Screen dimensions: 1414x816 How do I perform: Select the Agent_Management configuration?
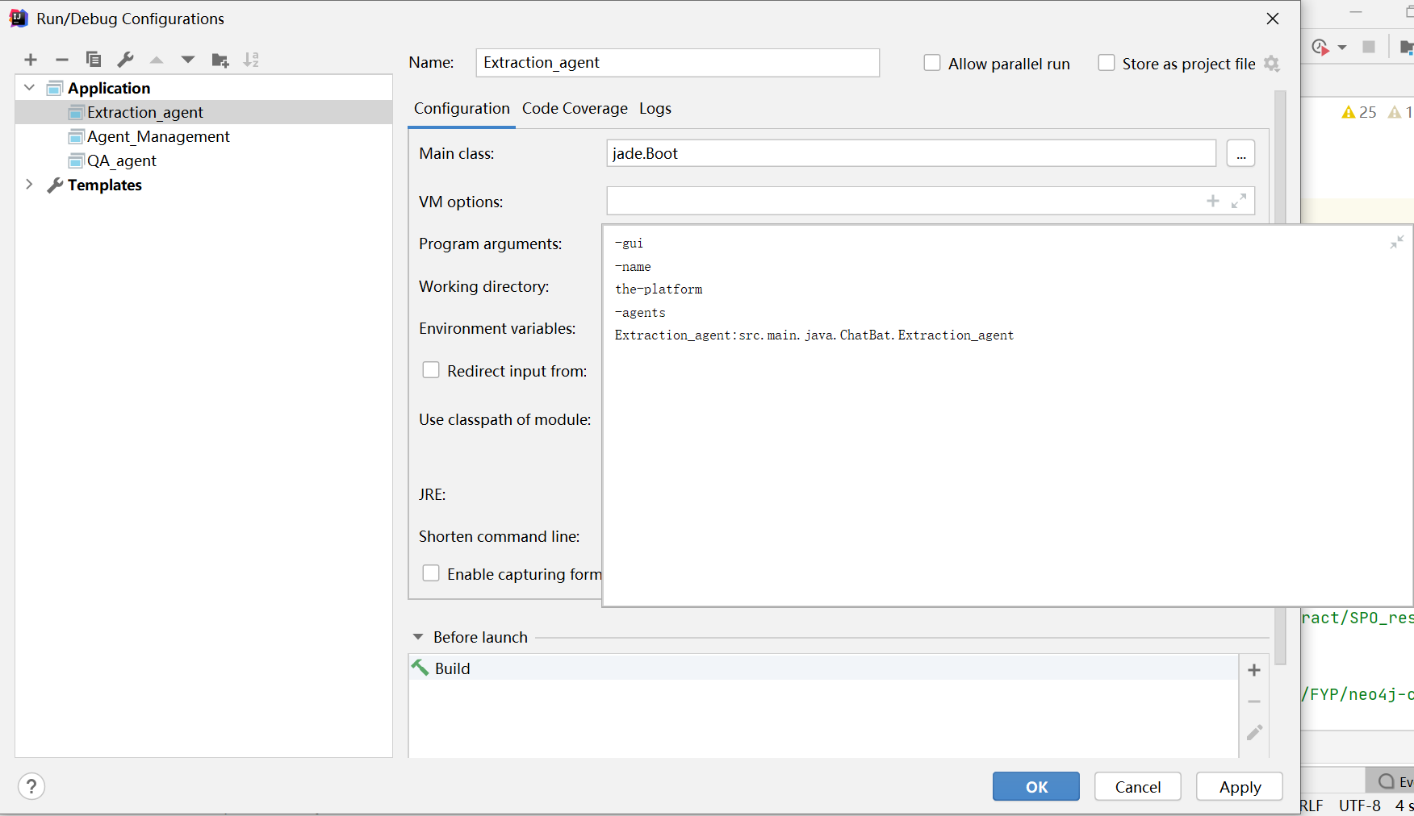(203, 136)
